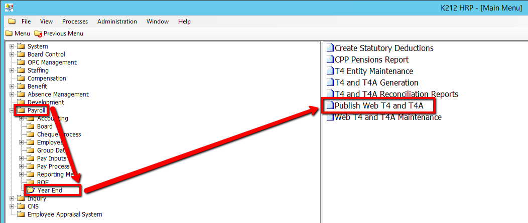Collapse the Payroll tree node

(x=12, y=110)
